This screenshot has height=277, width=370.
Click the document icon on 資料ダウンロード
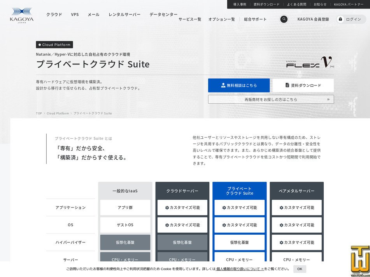287,85
